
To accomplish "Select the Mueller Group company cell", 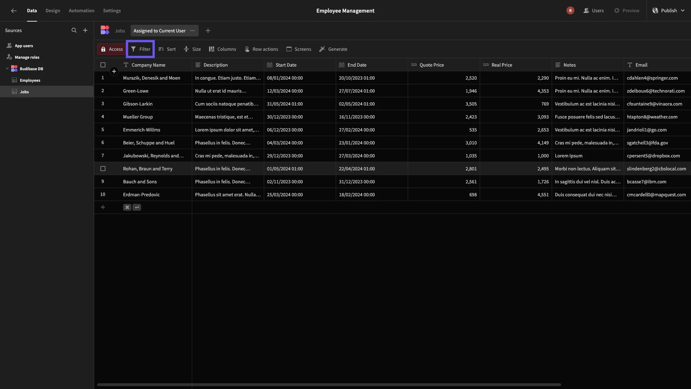I will tap(156, 117).
